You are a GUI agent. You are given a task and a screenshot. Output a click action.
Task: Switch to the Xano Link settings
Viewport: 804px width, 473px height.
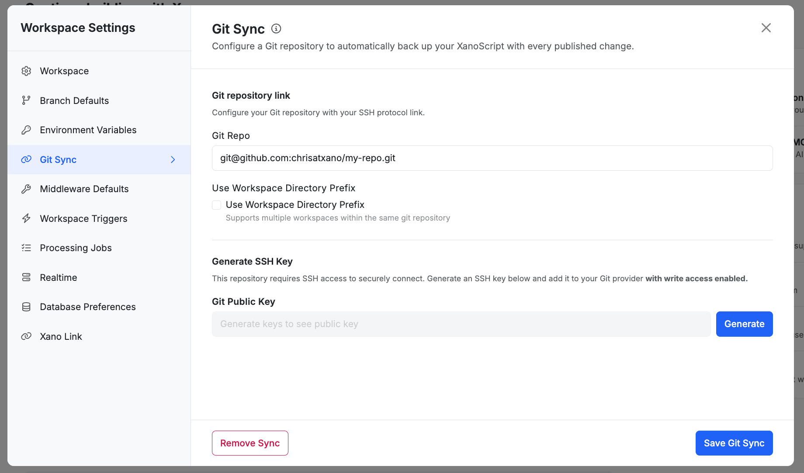pos(61,336)
